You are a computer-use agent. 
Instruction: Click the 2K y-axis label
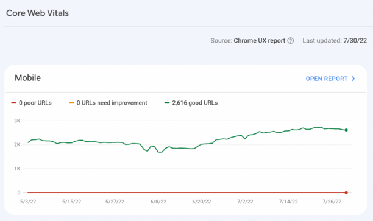(x=17, y=144)
